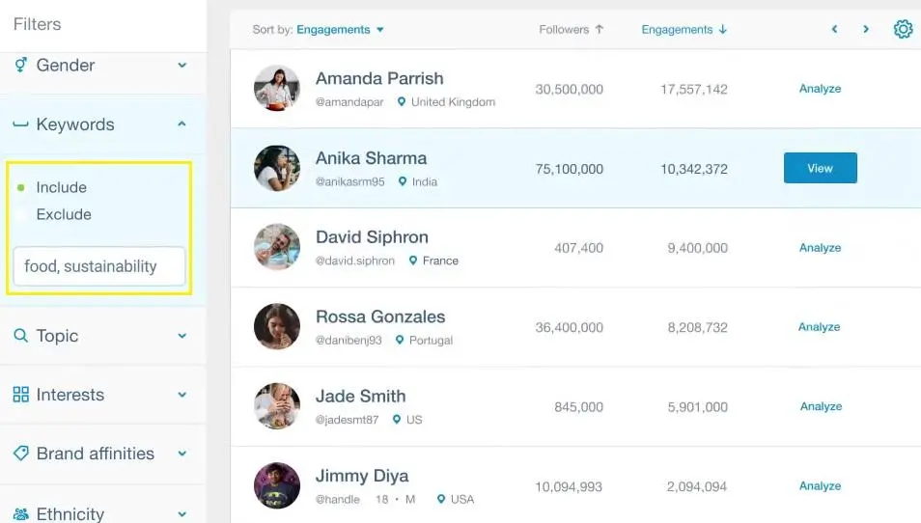
Task: Click the keywords input field
Action: [98, 266]
